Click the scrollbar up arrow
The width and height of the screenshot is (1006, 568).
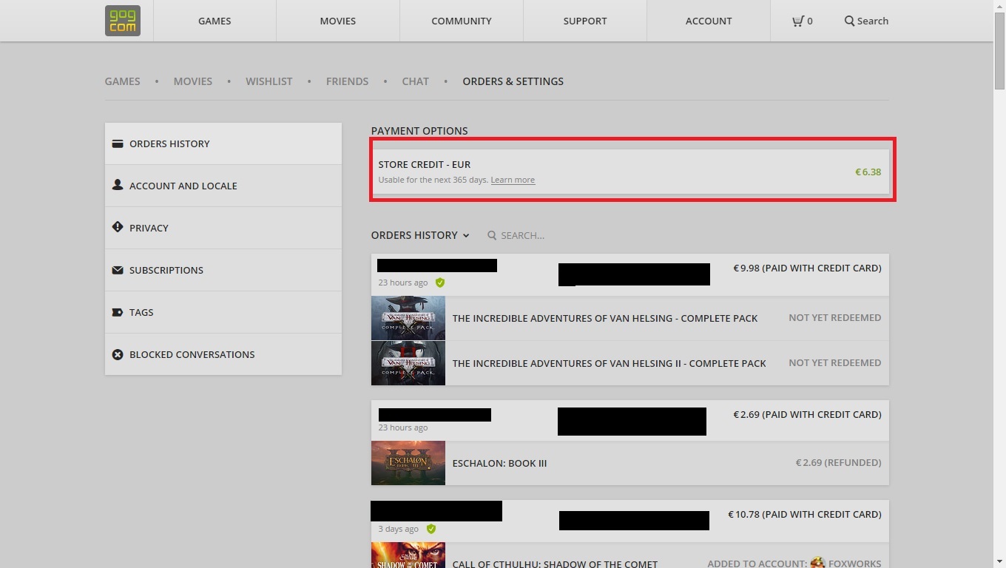coord(999,6)
